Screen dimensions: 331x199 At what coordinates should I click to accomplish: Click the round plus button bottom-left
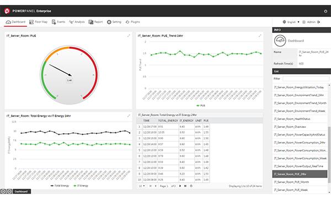point(3,192)
